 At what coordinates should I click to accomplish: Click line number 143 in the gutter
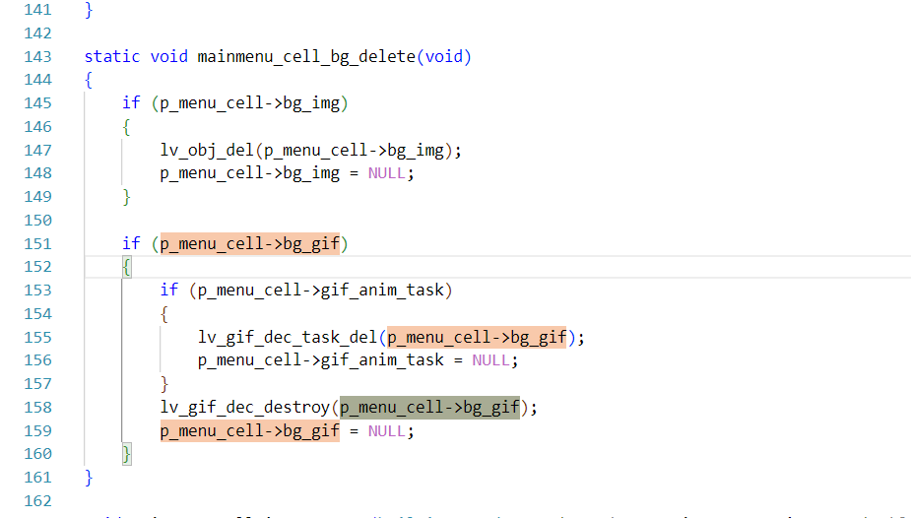36,56
